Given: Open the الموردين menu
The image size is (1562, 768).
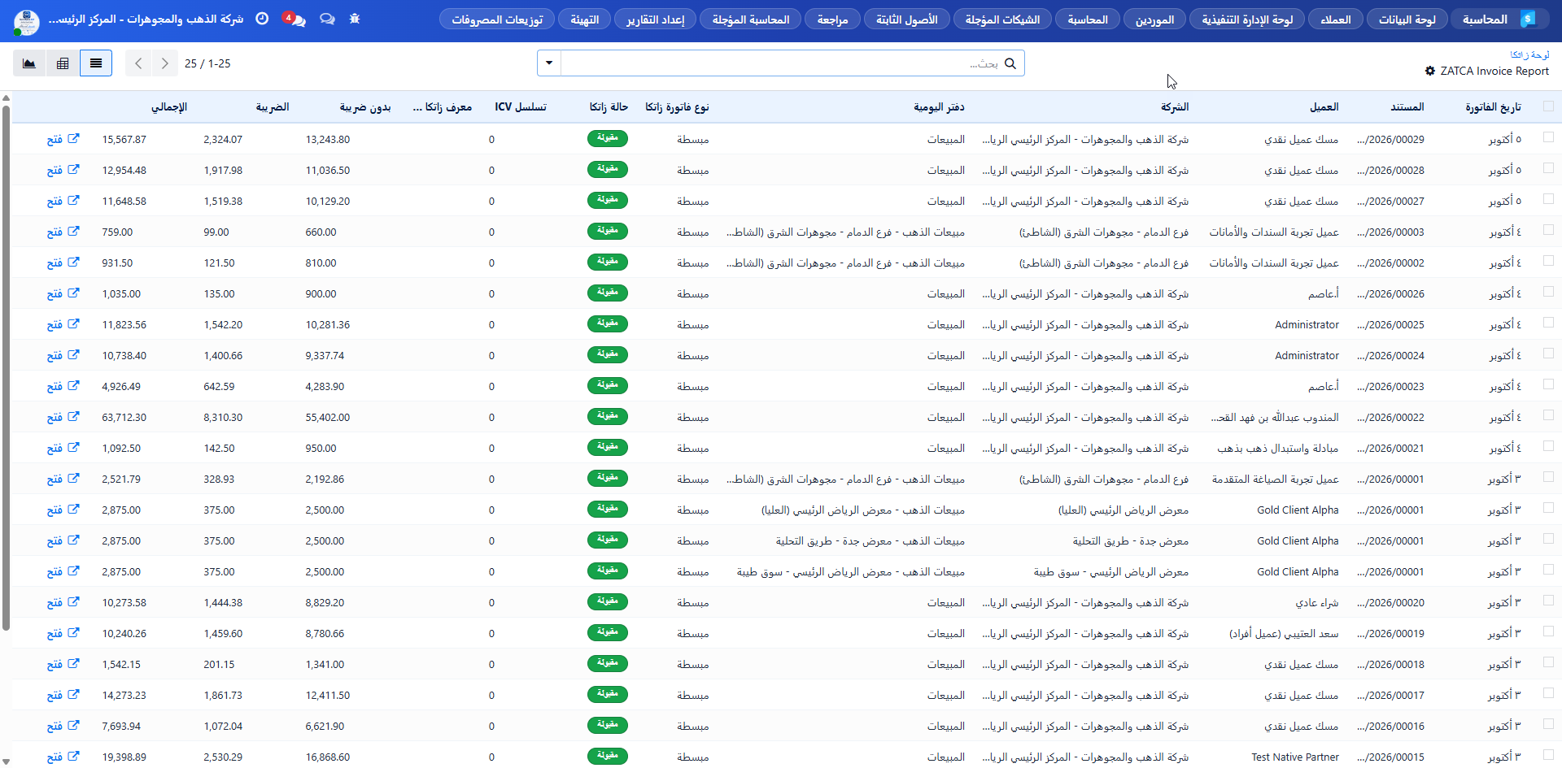Looking at the screenshot, I should coord(1154,19).
